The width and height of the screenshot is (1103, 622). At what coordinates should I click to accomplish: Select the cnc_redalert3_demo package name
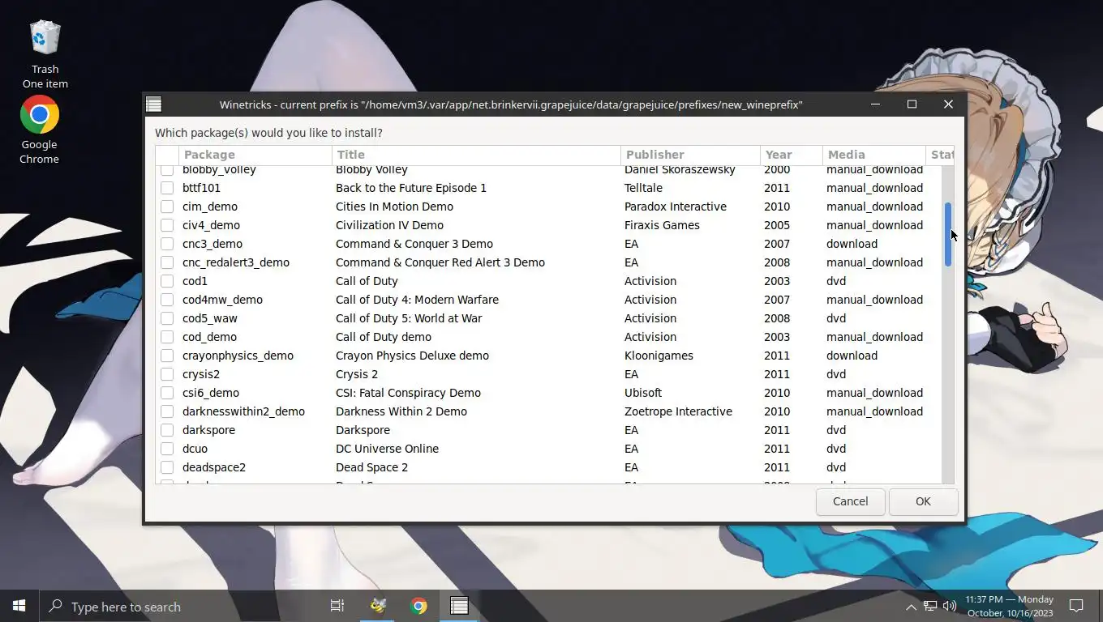[x=236, y=262]
